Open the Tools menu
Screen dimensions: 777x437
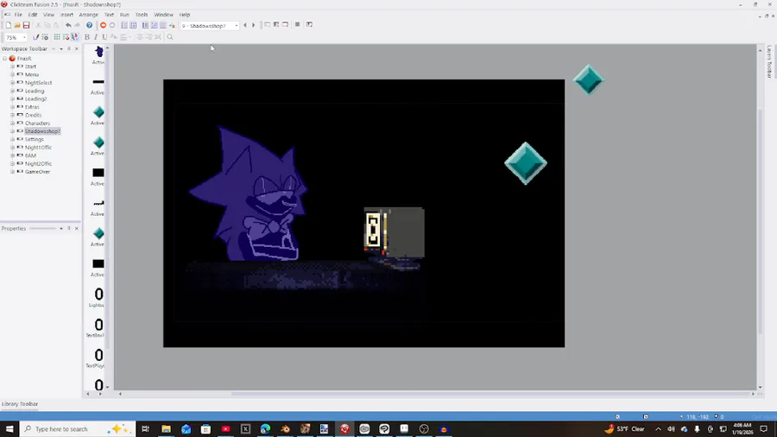(x=142, y=15)
